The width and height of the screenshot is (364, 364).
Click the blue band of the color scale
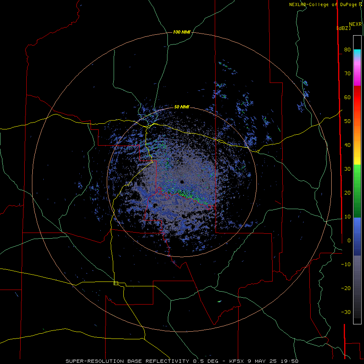point(357,236)
